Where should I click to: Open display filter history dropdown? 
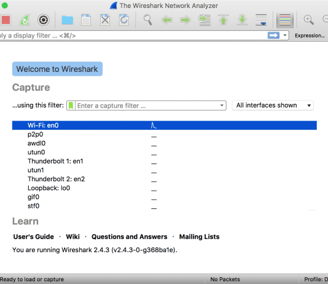pos(285,36)
